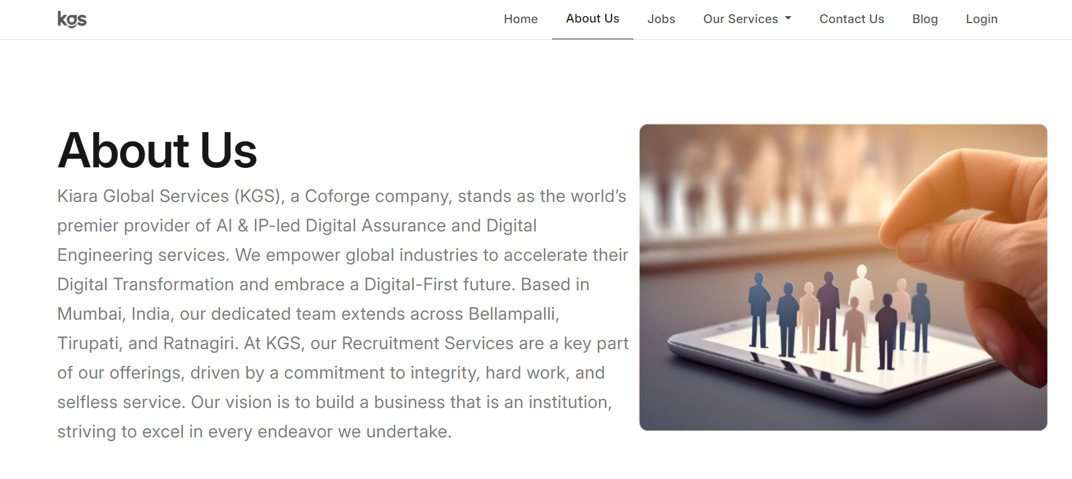Click the tablet device in the image
Viewport: 1072px width, 479px height.
click(x=750, y=369)
